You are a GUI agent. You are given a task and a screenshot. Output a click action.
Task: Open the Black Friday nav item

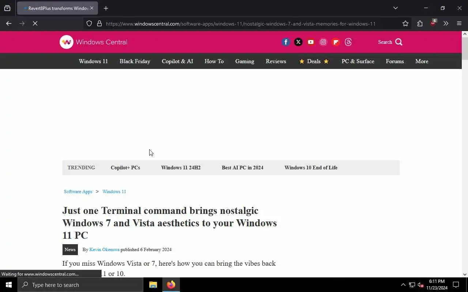(x=135, y=61)
